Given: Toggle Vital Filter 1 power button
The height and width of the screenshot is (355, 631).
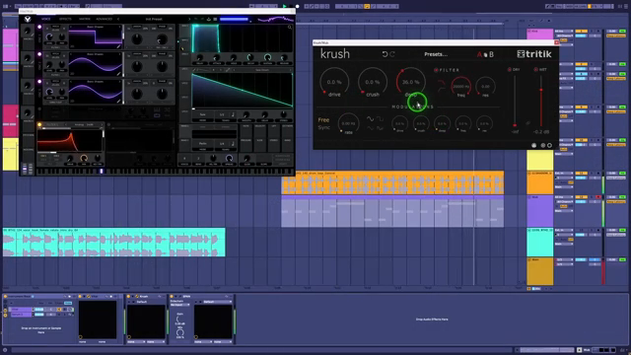Looking at the screenshot, I should pos(39,125).
